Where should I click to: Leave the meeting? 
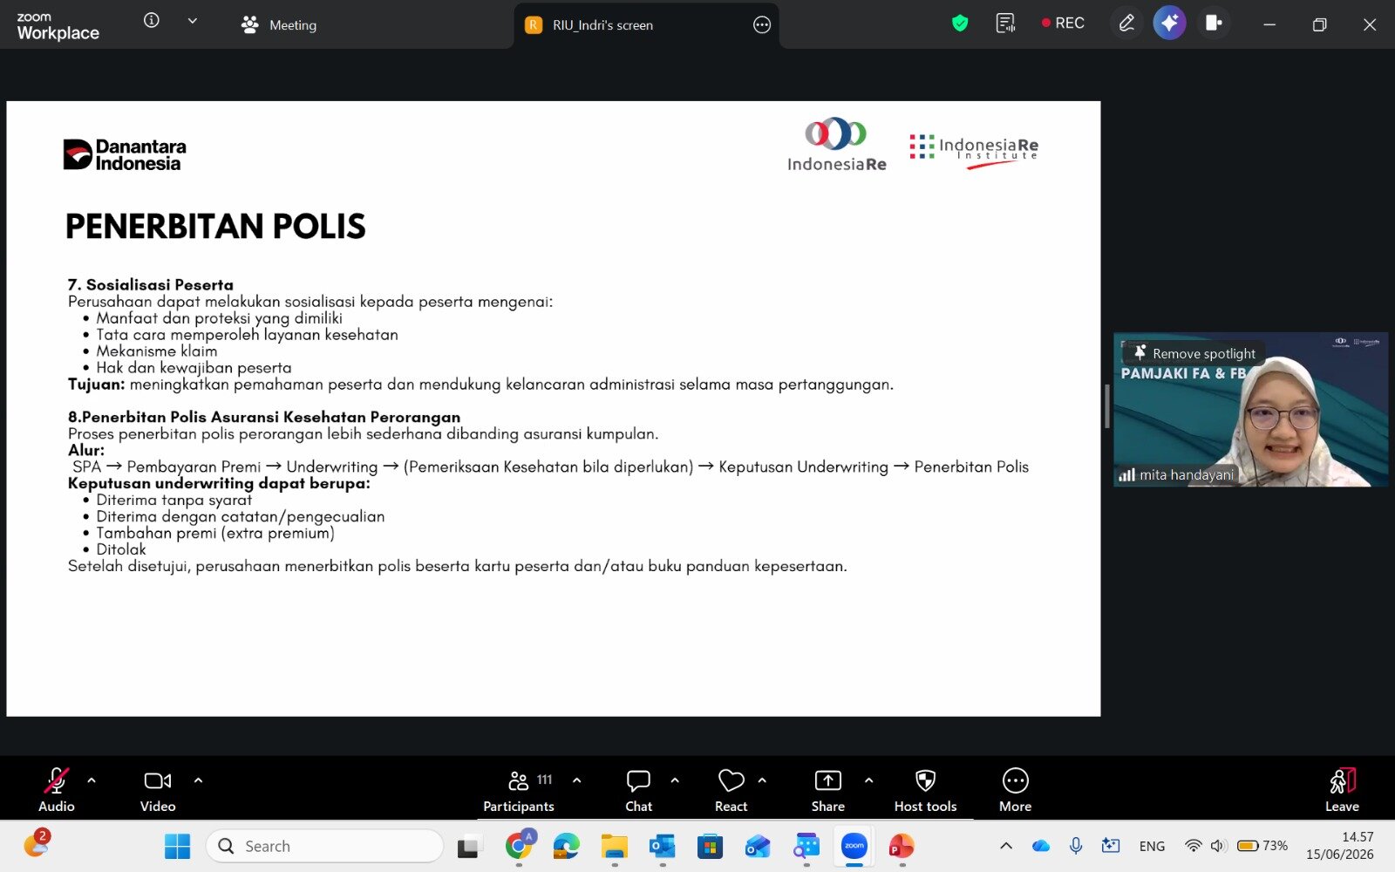(1342, 790)
